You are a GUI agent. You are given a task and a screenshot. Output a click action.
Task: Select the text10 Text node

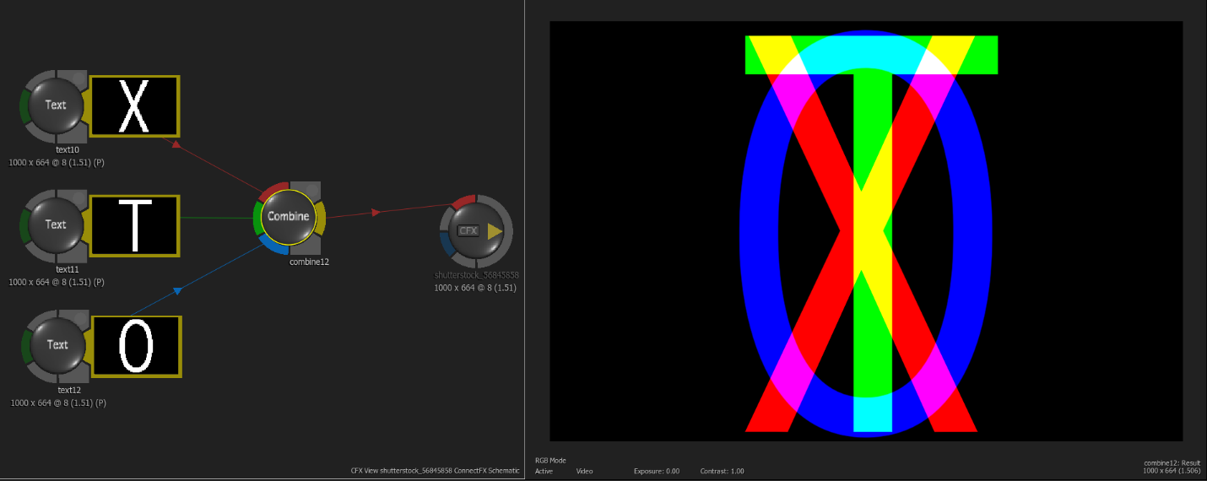(55, 105)
